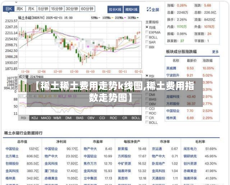Select the CR option in the side indicator list
This screenshot has width=230, height=185.
click(149, 118)
